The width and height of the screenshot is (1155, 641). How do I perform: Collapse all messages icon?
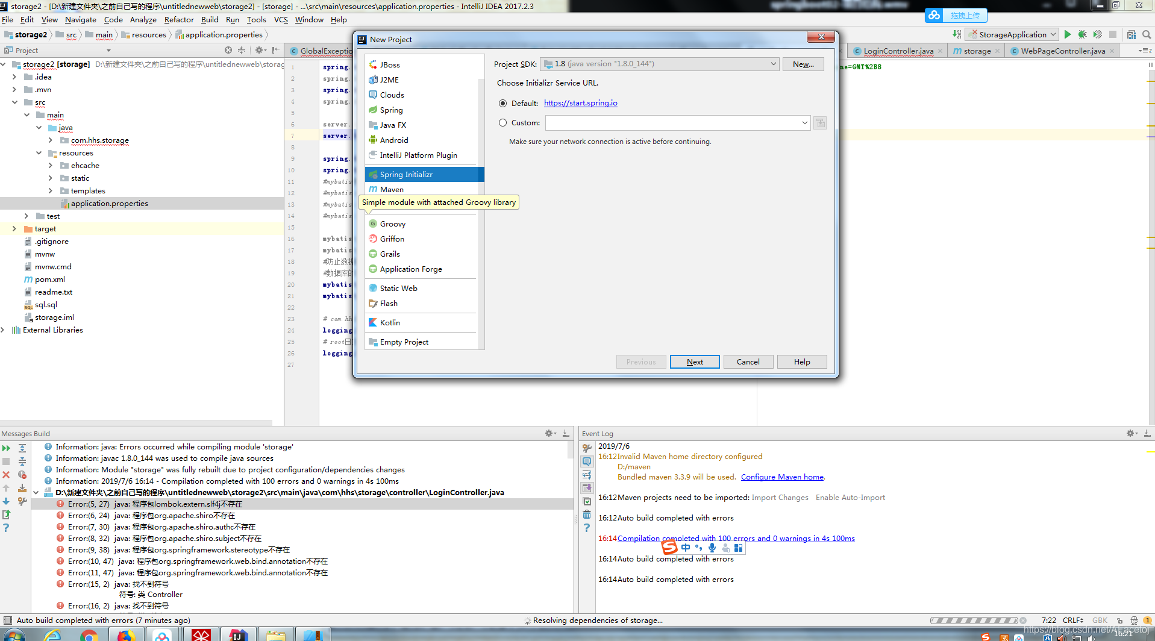22,461
